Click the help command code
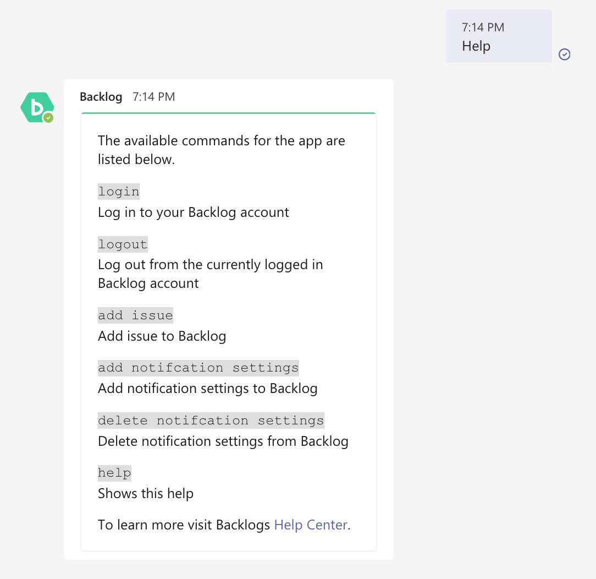The width and height of the screenshot is (596, 579). click(x=114, y=473)
